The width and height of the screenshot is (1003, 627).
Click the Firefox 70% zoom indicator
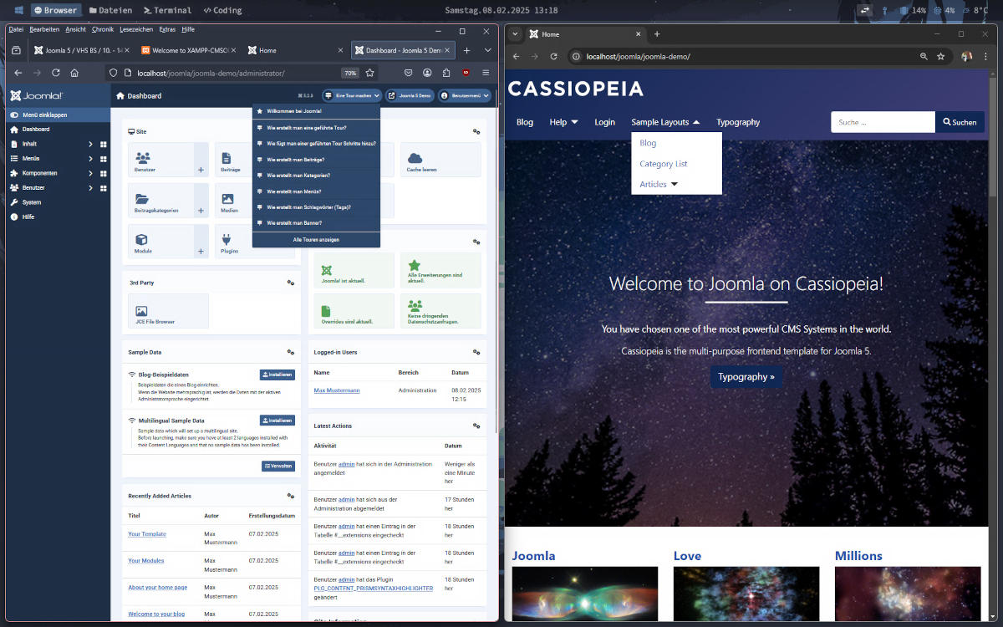(x=349, y=73)
